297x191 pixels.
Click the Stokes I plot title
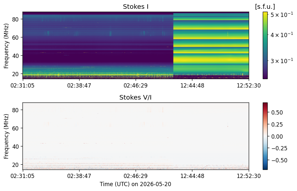136,7
